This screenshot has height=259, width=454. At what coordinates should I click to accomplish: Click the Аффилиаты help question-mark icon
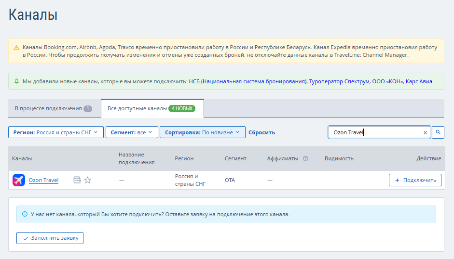pyautogui.click(x=305, y=158)
